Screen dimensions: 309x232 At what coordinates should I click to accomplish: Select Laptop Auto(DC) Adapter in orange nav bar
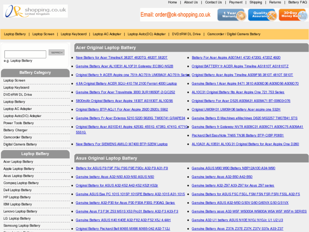(x=147, y=34)
